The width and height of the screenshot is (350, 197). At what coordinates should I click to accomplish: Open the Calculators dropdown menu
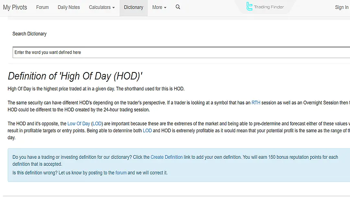102,7
